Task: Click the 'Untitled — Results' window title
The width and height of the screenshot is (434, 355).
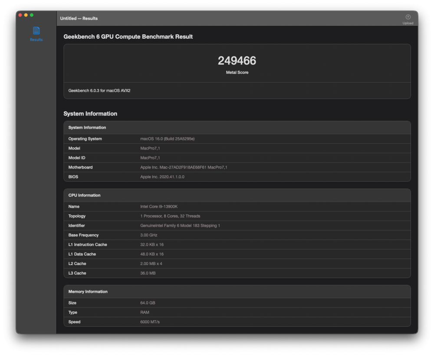Action: 79,18
